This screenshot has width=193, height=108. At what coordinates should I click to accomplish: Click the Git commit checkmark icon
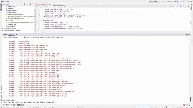click(x=180, y=1)
